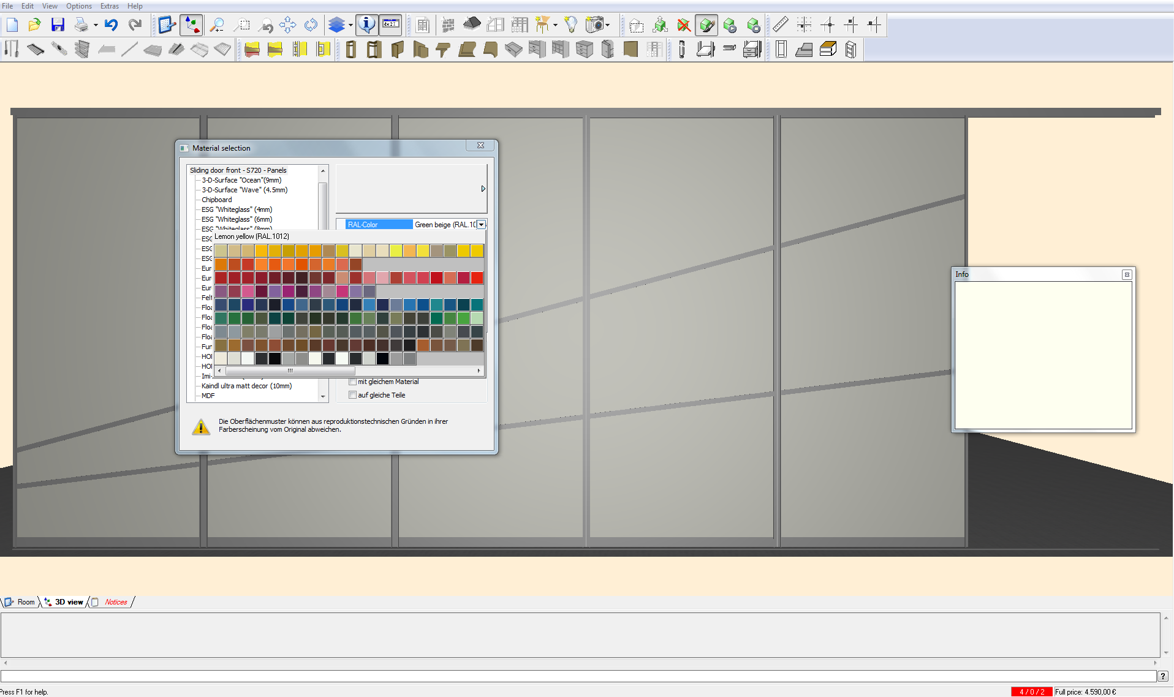
Task: Switch to the Notices tab
Action: tap(116, 602)
